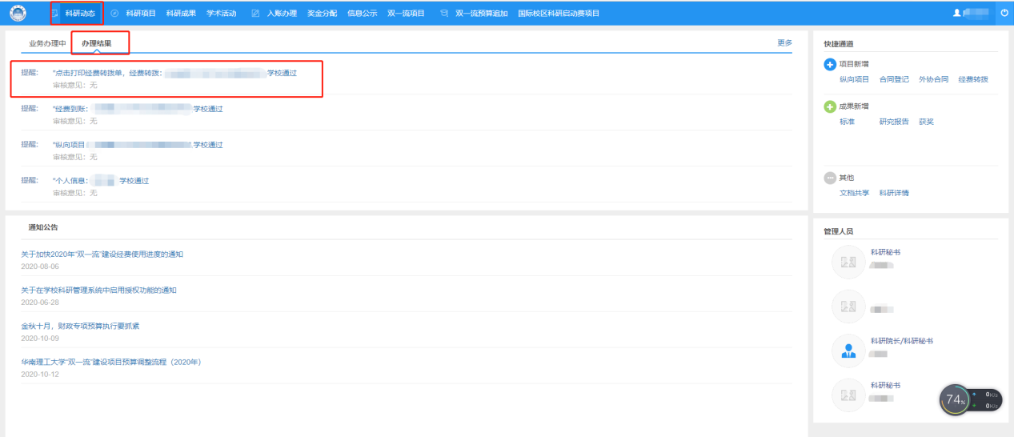Open the 入账办理 menu

[x=282, y=14]
